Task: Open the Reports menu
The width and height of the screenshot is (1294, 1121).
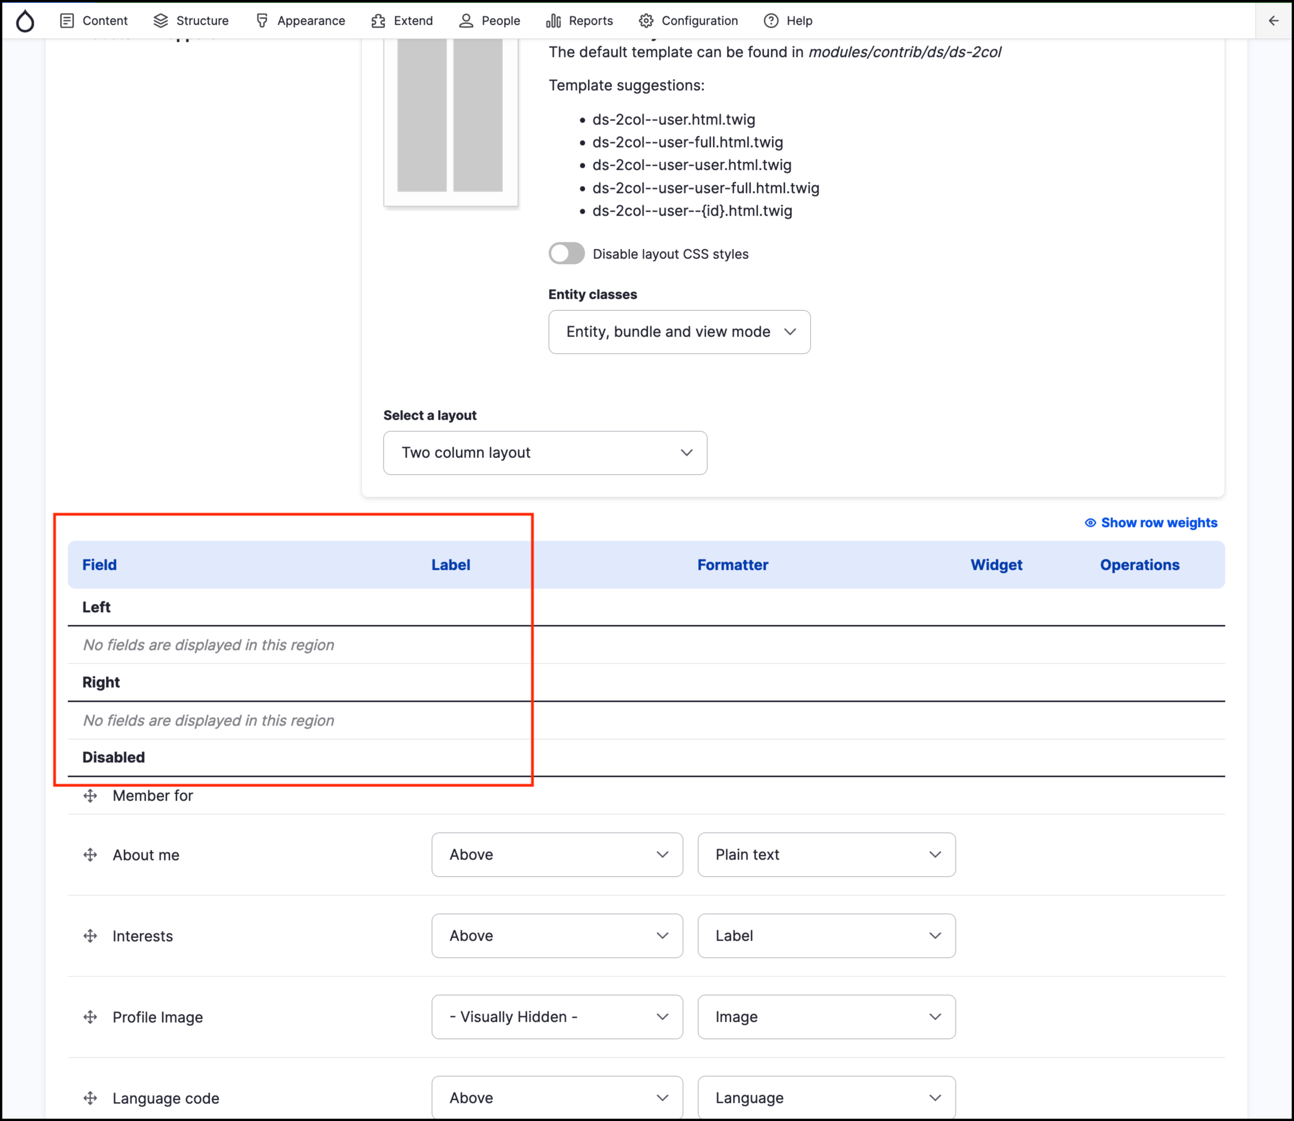Action: 579,21
